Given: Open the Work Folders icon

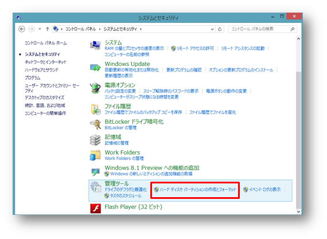Looking at the screenshot, I should click(95, 155).
